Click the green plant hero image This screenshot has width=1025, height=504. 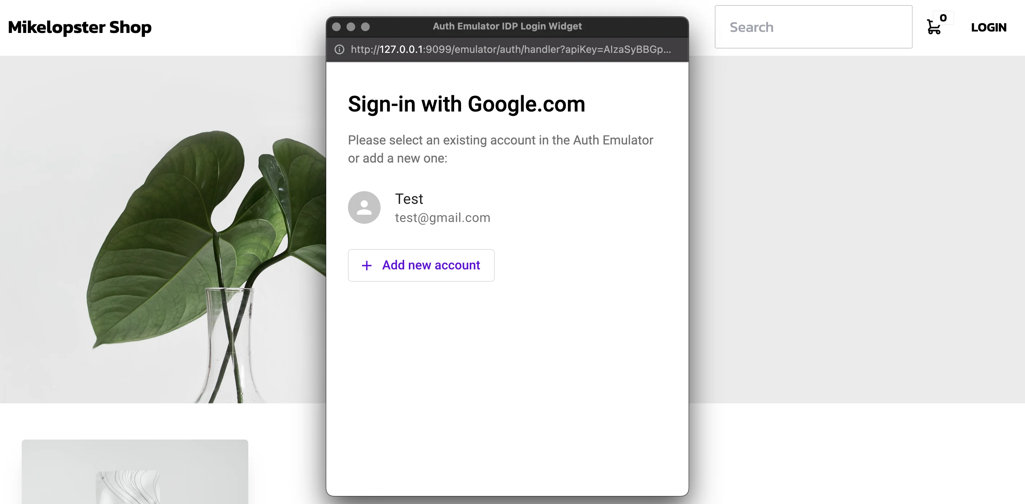pyautogui.click(x=163, y=230)
